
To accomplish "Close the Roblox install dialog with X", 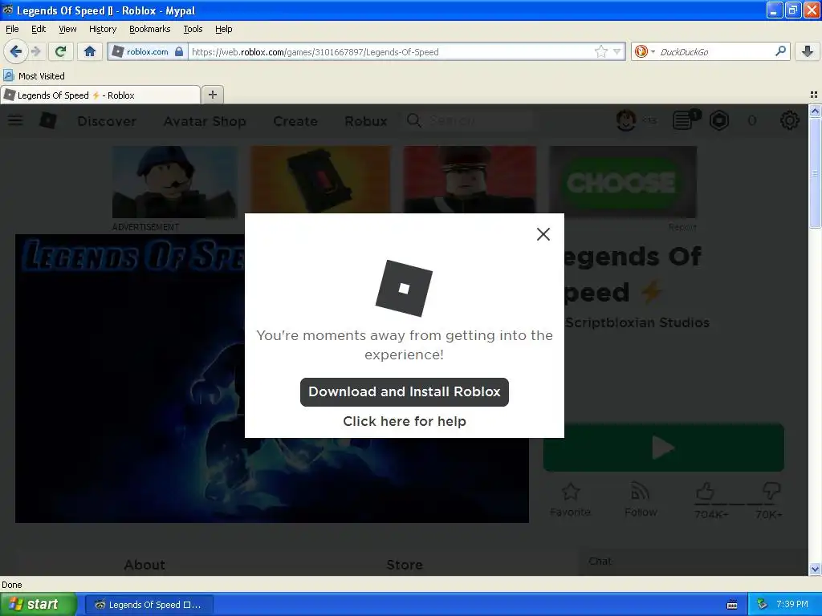I will (543, 234).
